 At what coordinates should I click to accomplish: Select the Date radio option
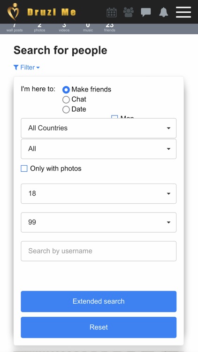click(66, 109)
